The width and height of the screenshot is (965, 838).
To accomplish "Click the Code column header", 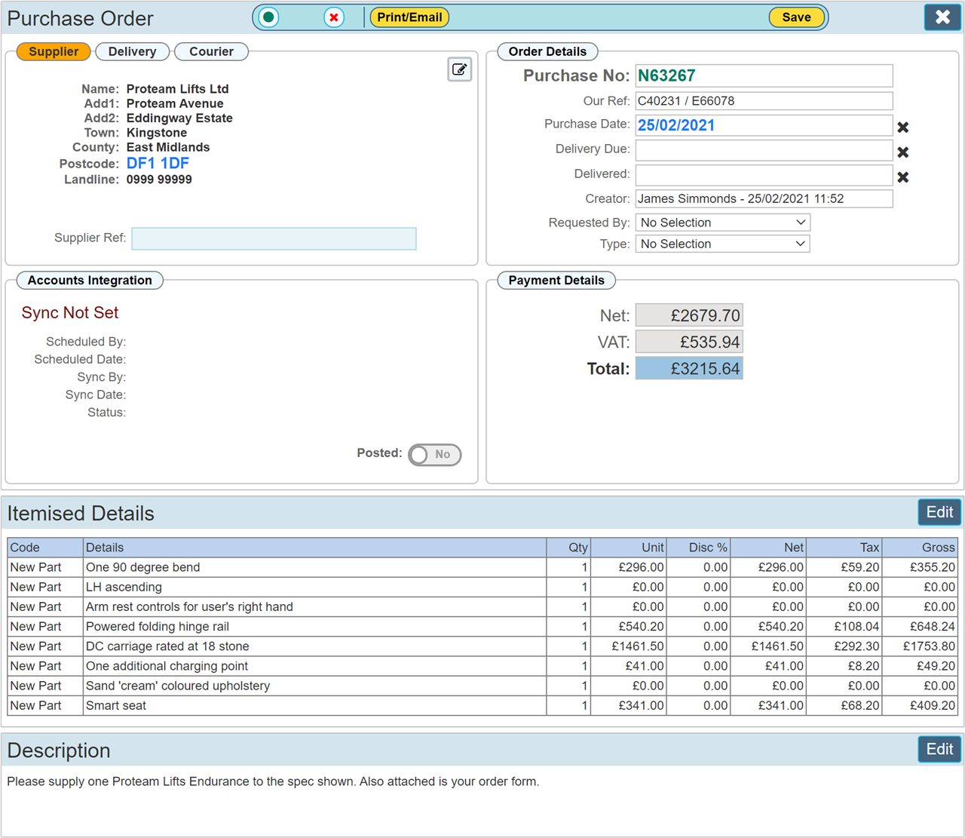I will 45,548.
